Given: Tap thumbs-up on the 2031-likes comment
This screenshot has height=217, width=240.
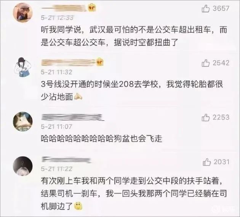Looking at the screenshot, I should 206,162.
